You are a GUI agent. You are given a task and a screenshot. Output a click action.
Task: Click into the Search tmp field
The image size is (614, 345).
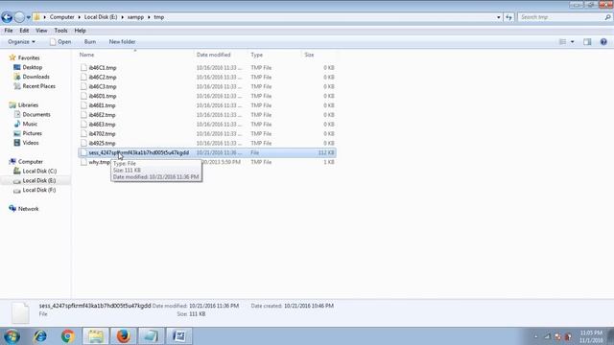[x=560, y=17]
